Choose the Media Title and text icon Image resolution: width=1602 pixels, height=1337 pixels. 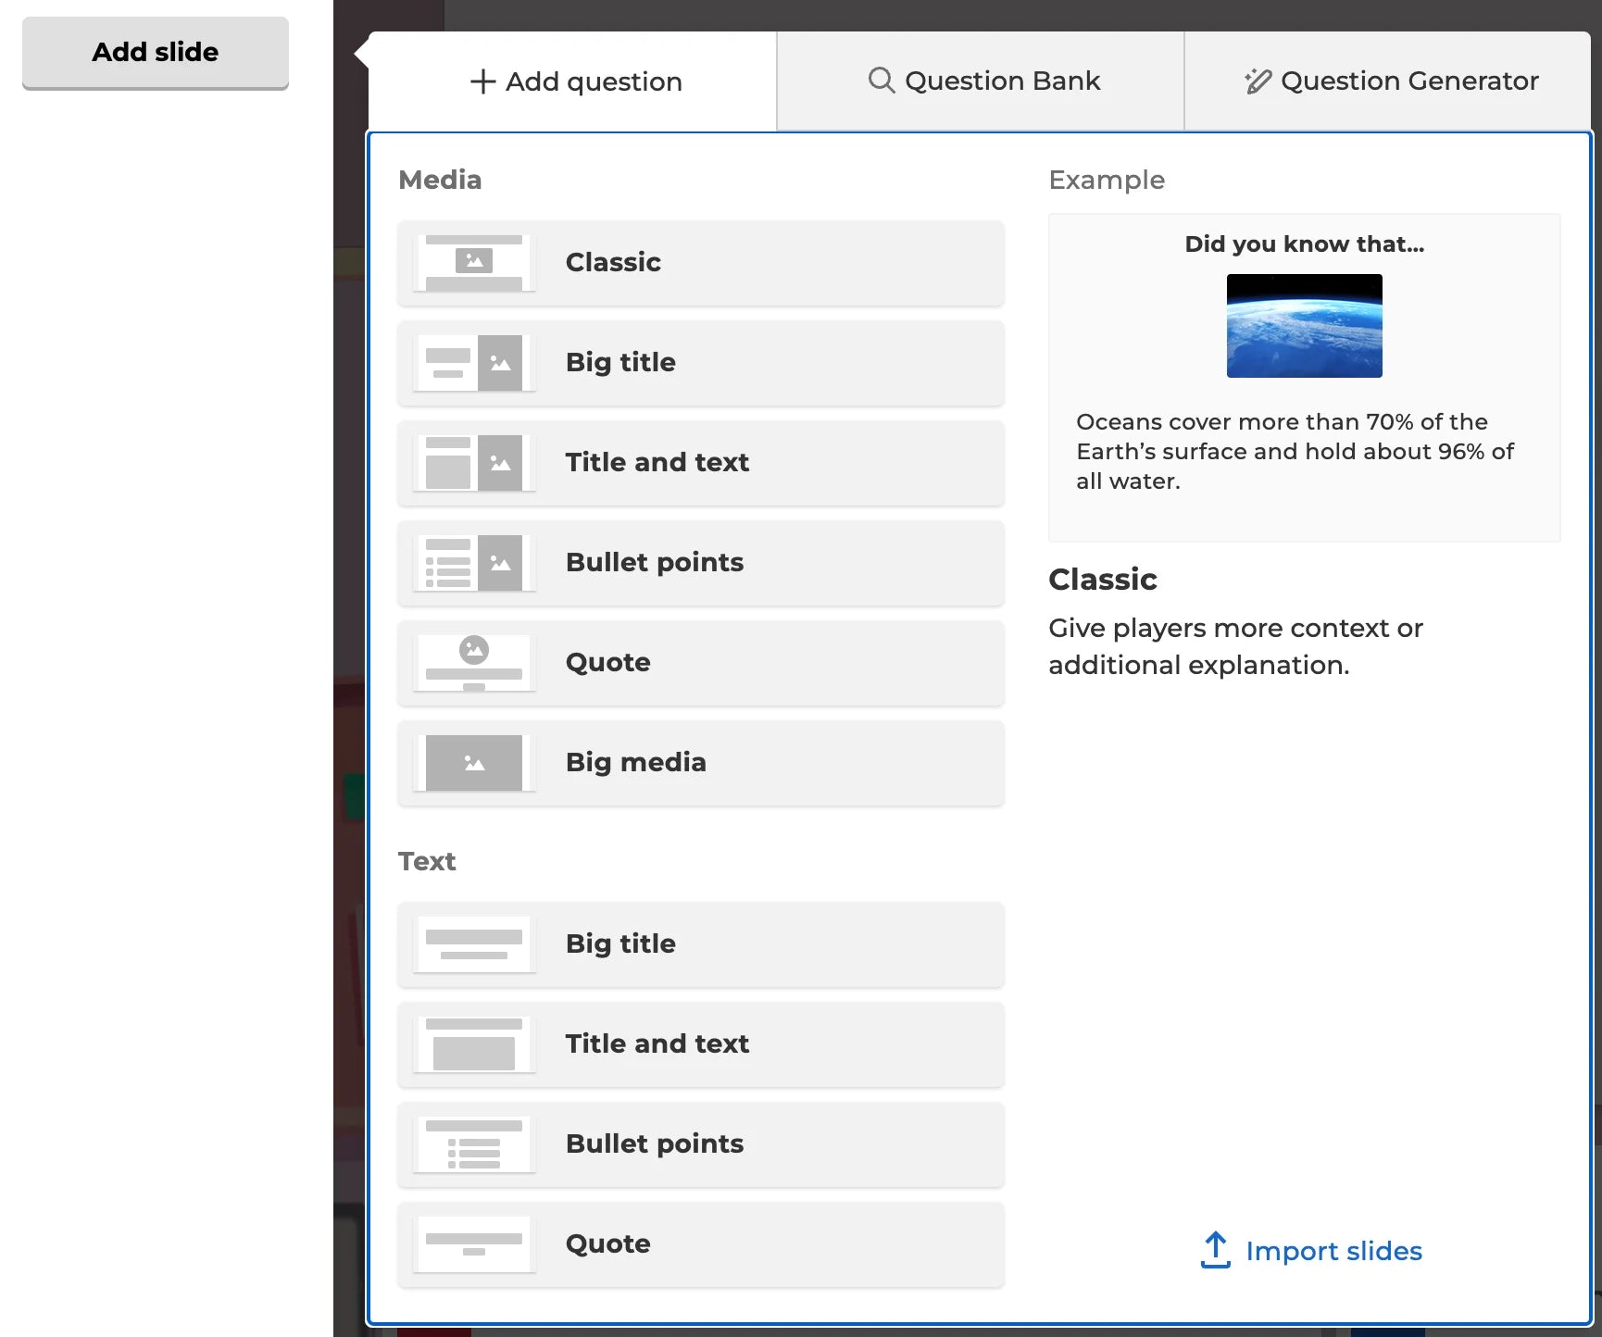coord(474,463)
